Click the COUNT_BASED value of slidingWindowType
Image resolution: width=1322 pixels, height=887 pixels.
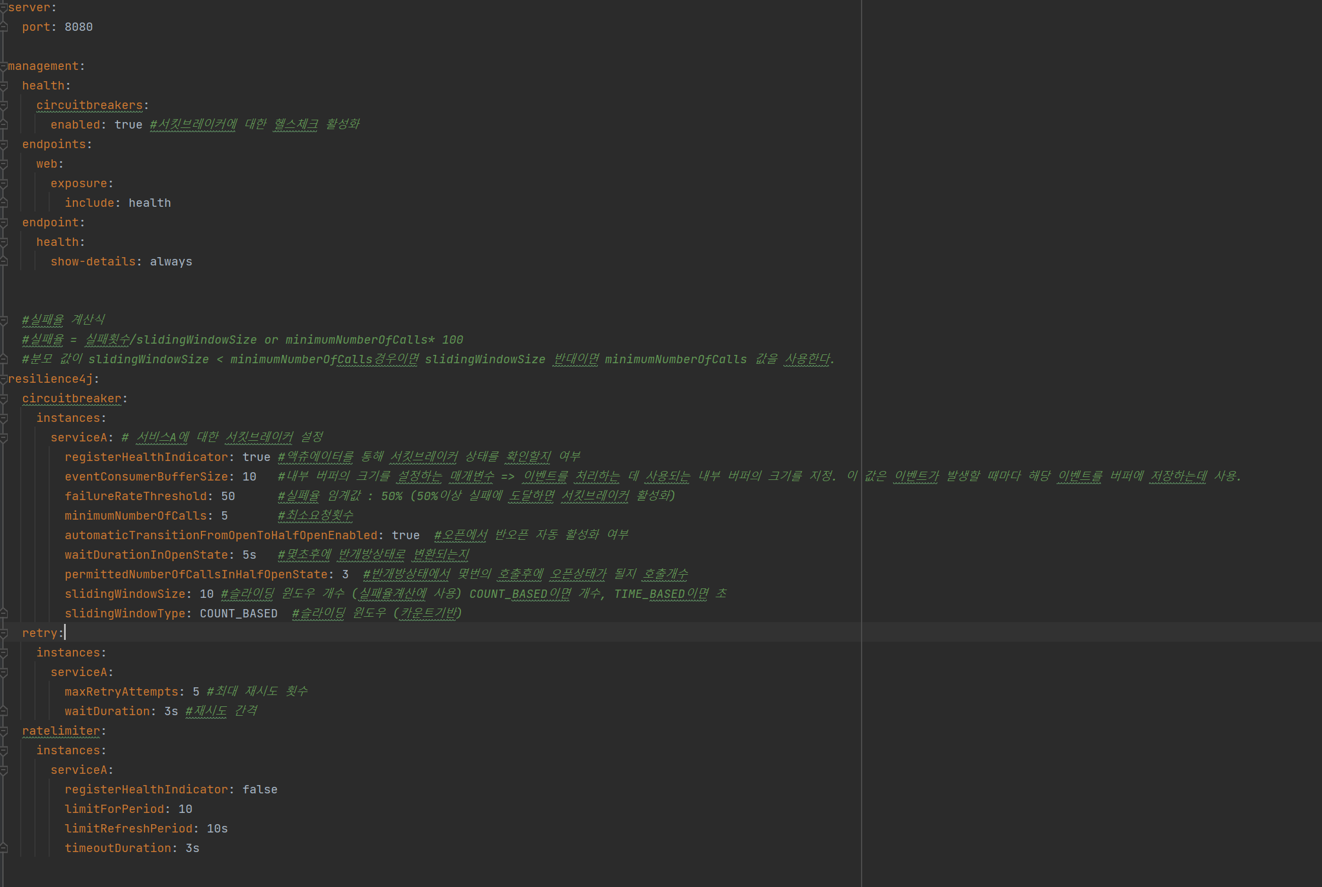238,614
